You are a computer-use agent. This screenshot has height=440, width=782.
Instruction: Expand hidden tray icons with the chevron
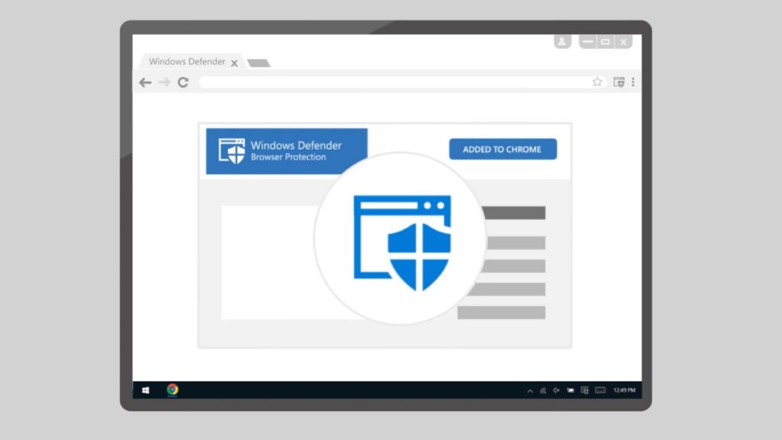[530, 391]
